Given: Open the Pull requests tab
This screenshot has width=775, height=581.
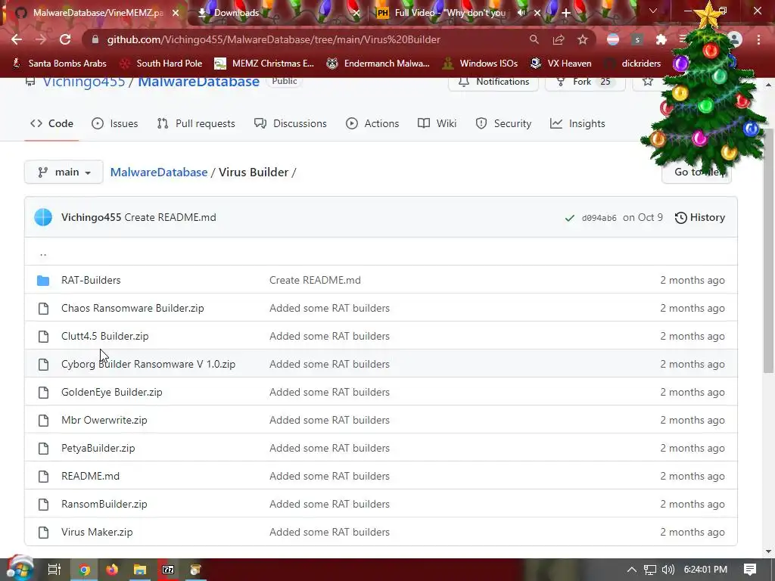Looking at the screenshot, I should pyautogui.click(x=196, y=123).
